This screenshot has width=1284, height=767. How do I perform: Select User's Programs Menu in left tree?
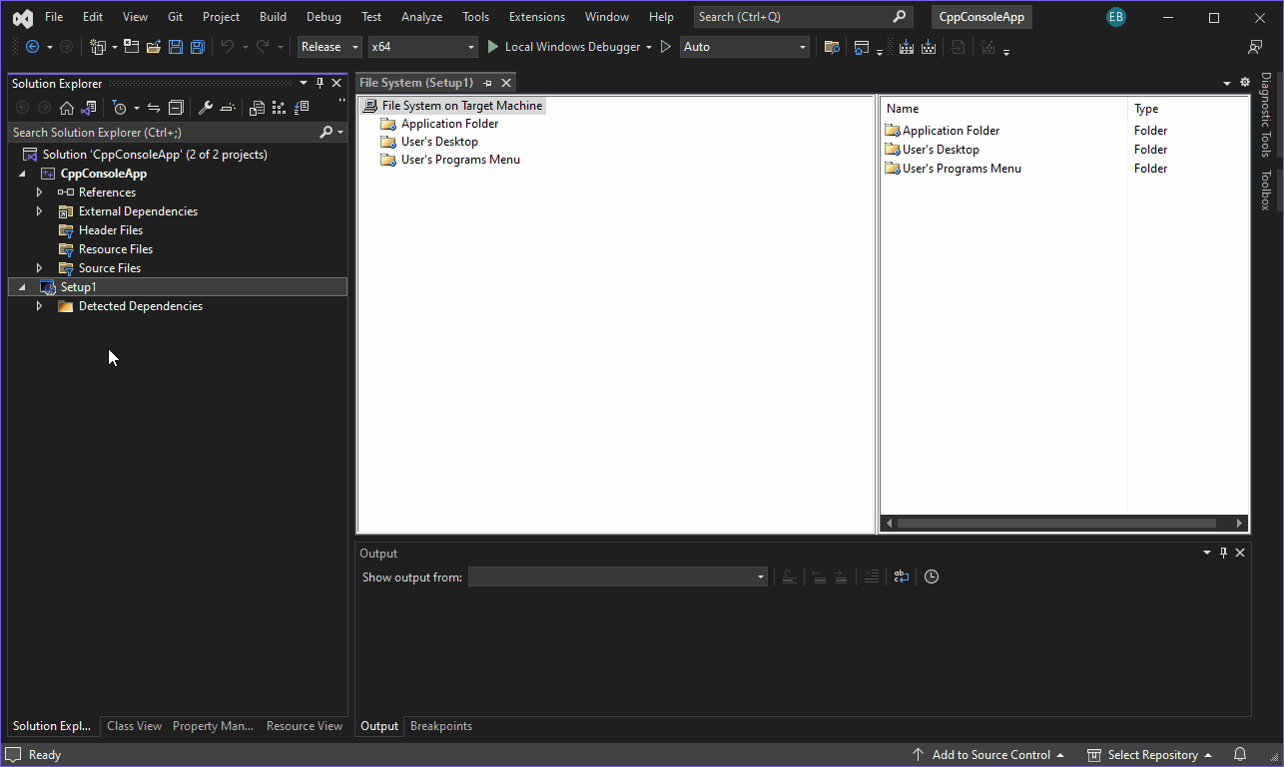(460, 160)
